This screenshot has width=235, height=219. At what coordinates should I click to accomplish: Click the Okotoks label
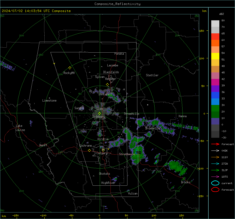[x=104, y=174]
